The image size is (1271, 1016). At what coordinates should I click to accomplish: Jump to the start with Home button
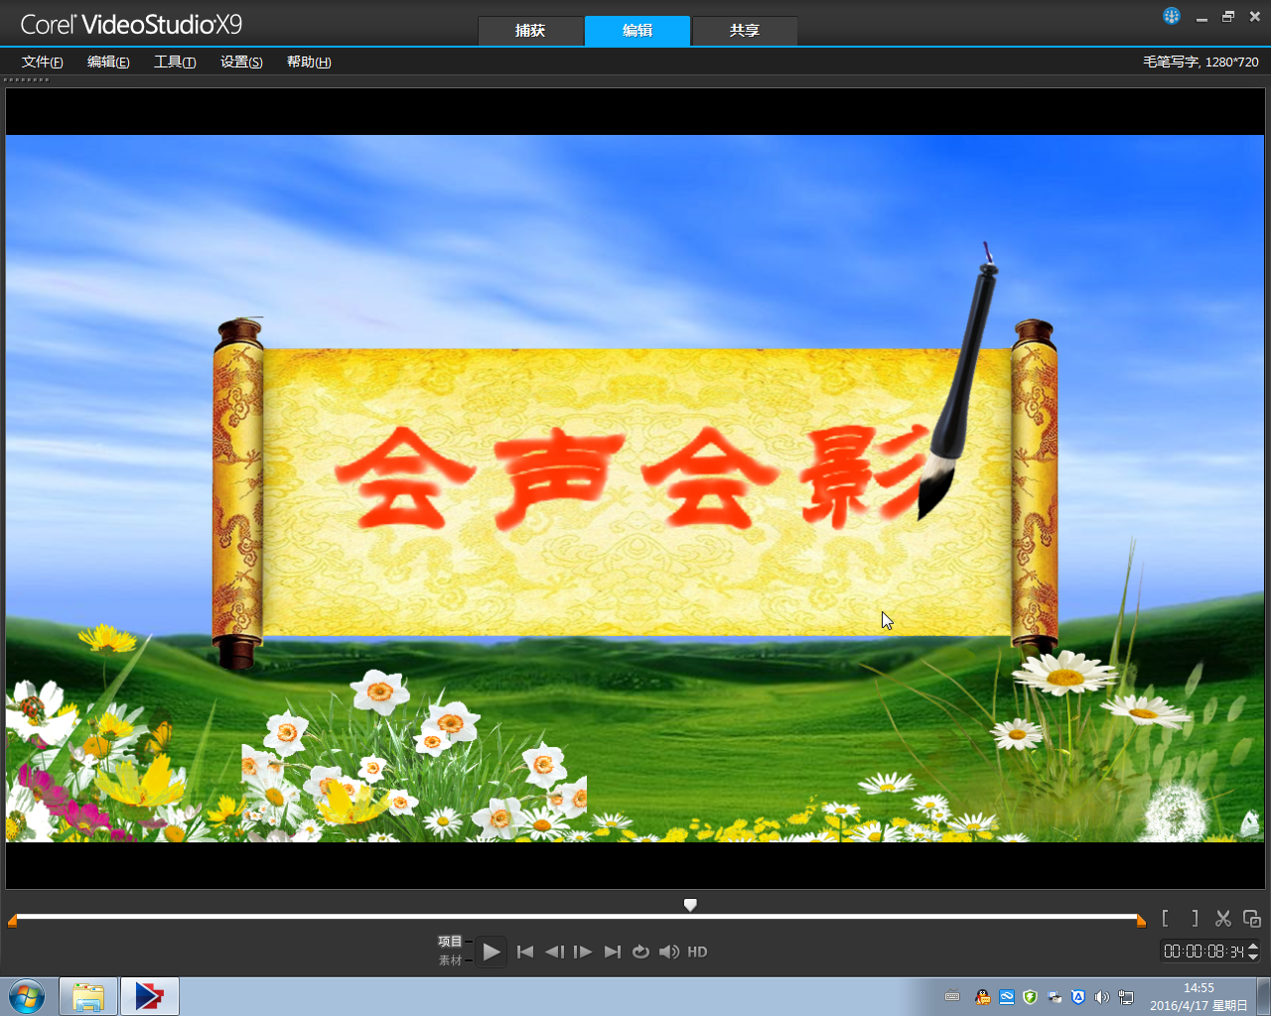[525, 952]
